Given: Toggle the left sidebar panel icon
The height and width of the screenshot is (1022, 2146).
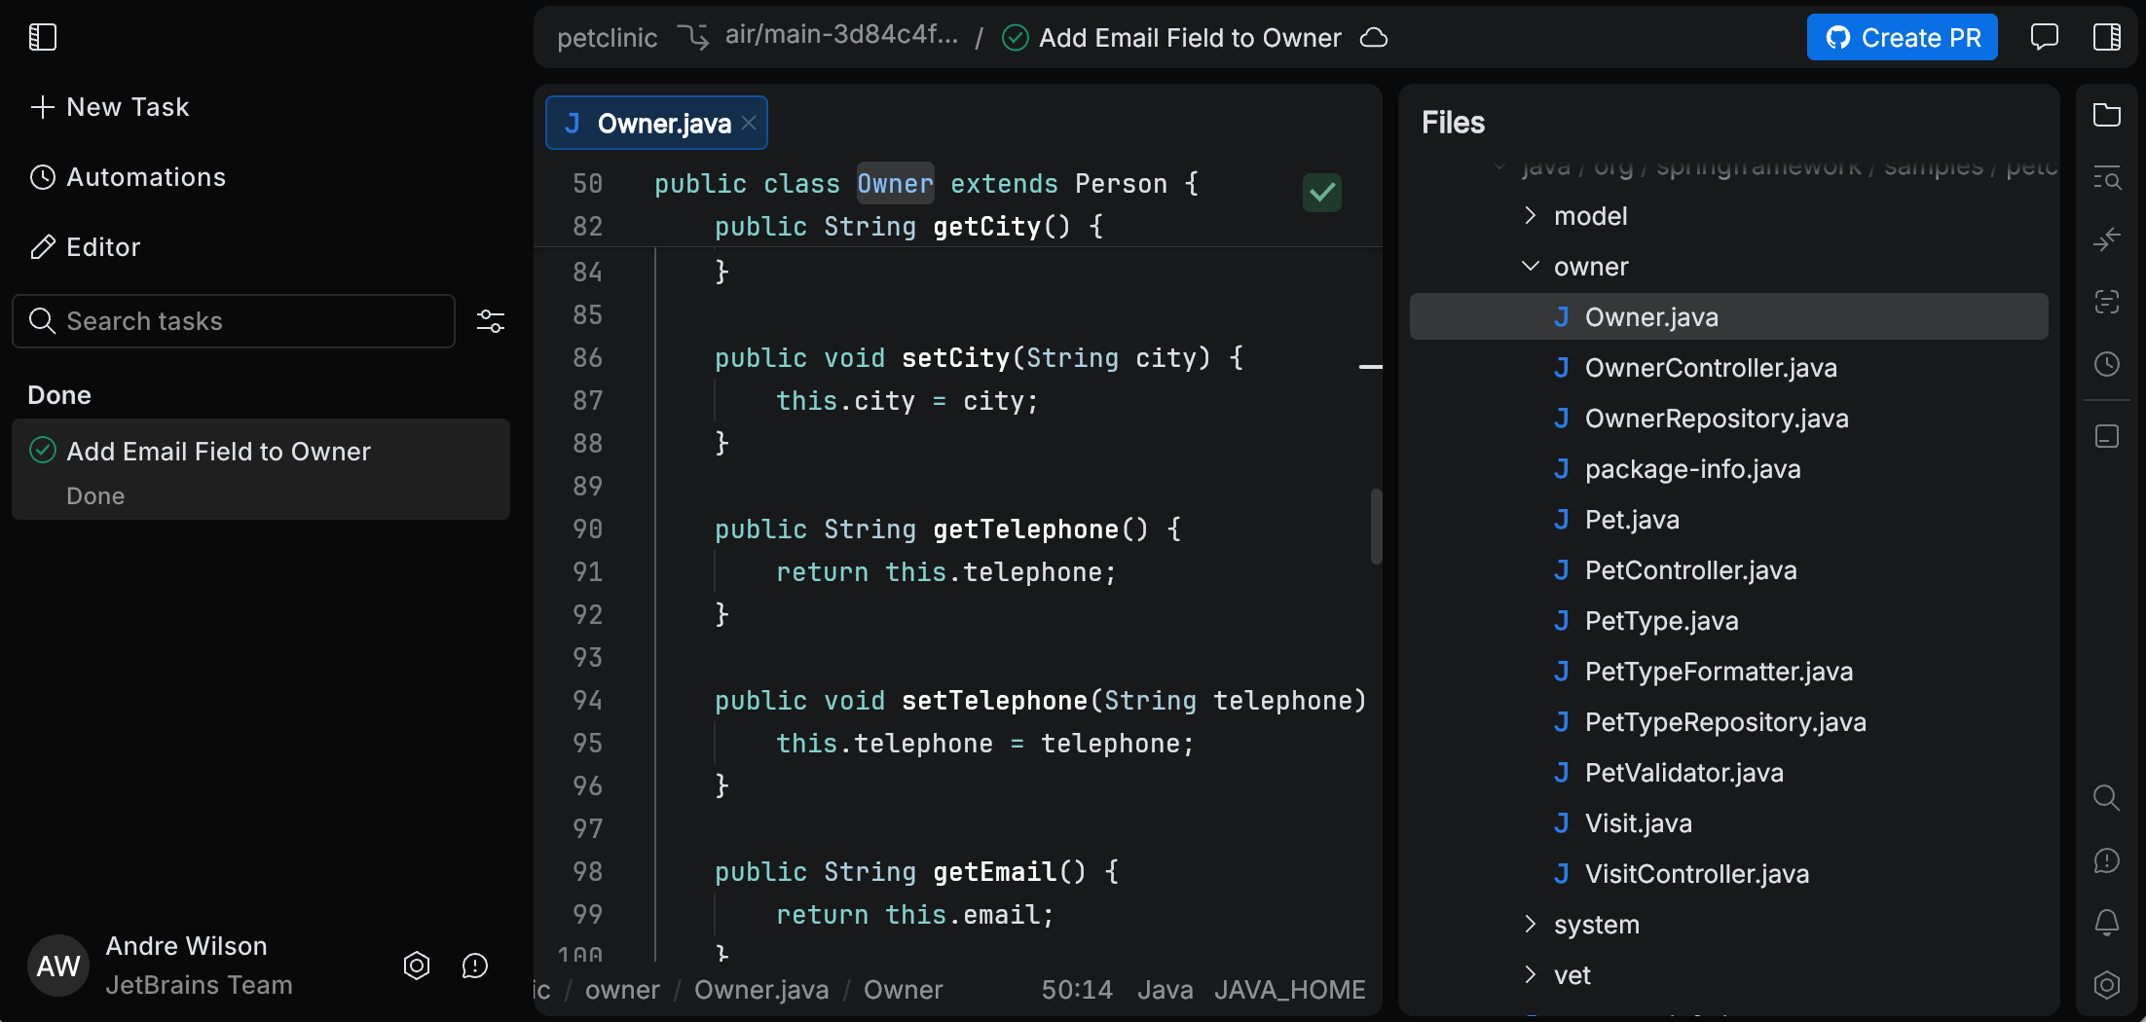Looking at the screenshot, I should [43, 37].
